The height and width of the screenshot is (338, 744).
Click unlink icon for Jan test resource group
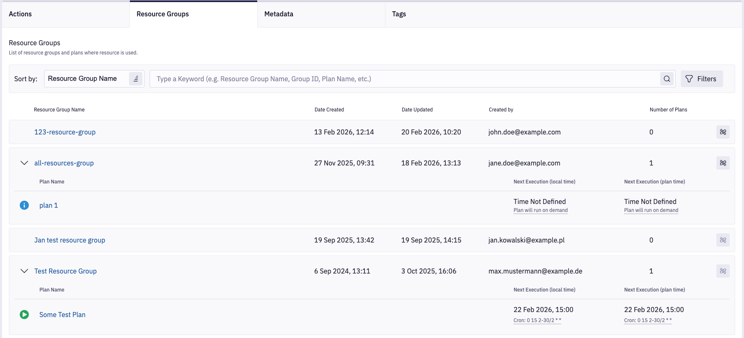(723, 240)
